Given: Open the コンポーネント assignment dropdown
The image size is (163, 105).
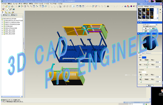Looking at the screenshot, I should (x=150, y=25).
